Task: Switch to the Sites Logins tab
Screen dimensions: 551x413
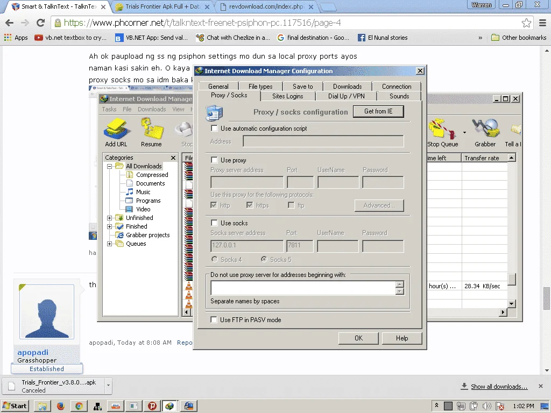Action: (287, 96)
